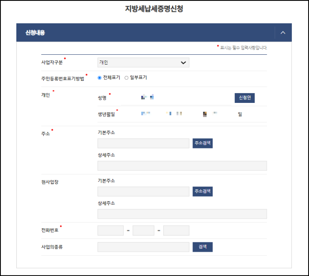Image resolution: width=309 pixels, height=276 pixels.
Task: Click the 신청내용 section header title
Action: click(35, 33)
